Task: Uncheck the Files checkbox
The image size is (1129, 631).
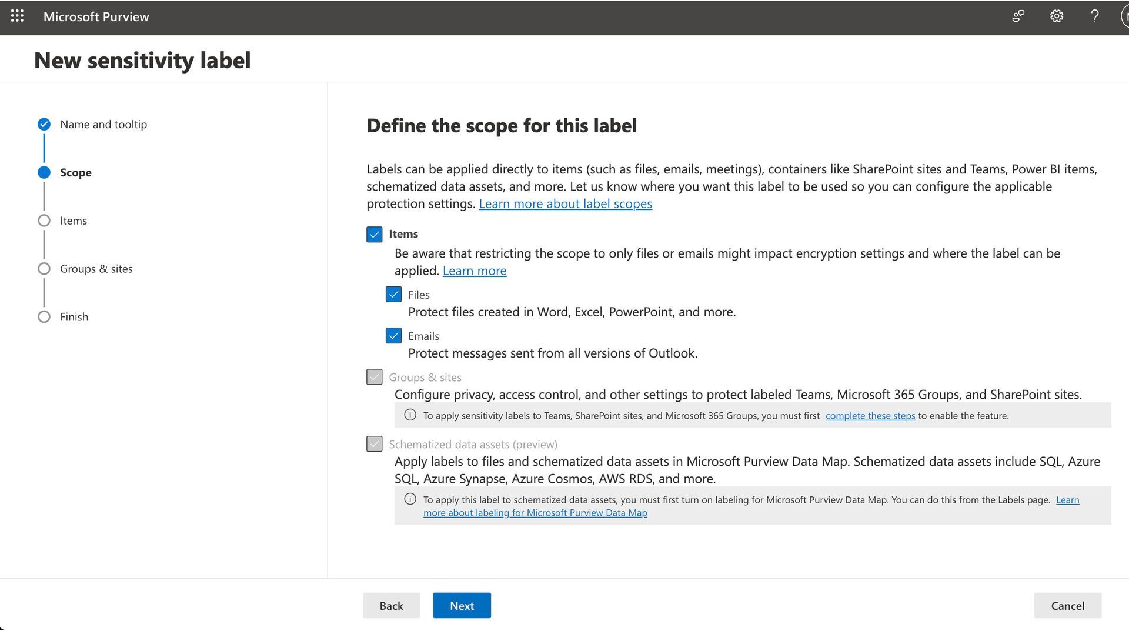Action: tap(394, 295)
